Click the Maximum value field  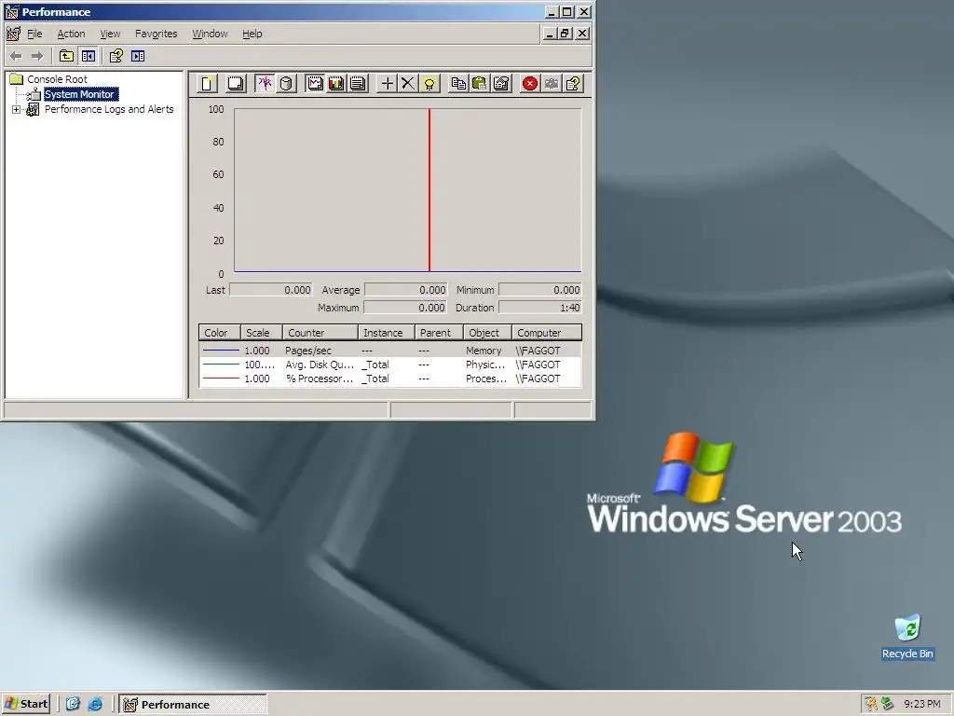tap(406, 308)
